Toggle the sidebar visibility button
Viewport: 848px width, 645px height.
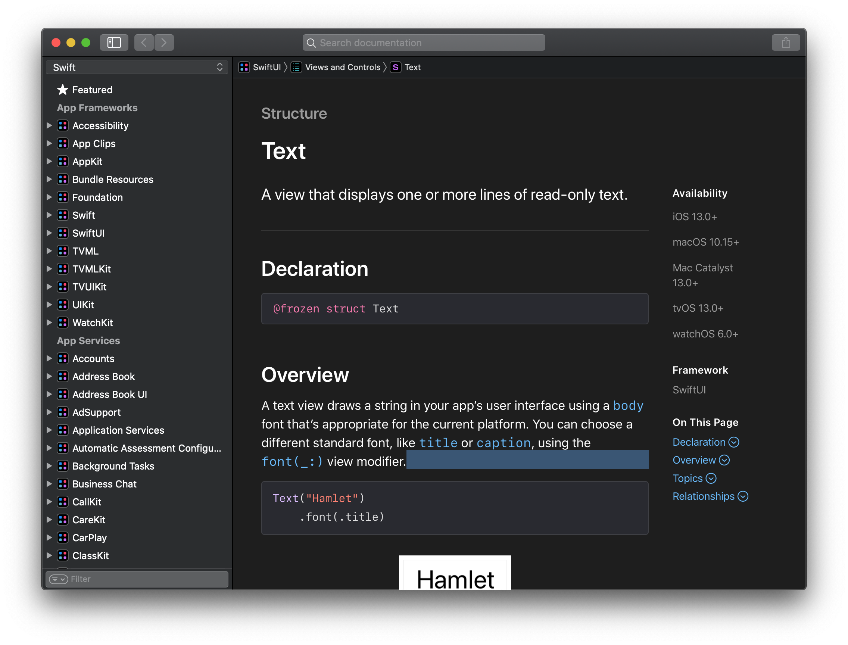114,43
